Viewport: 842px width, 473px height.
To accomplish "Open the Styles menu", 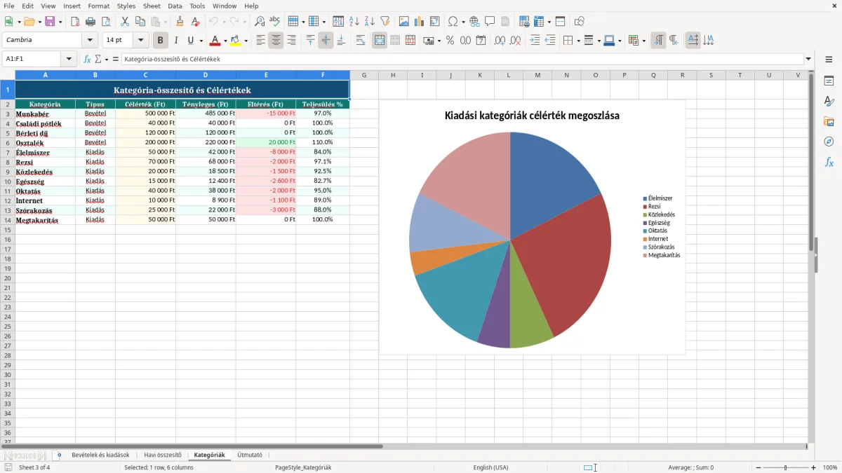I will pos(126,6).
